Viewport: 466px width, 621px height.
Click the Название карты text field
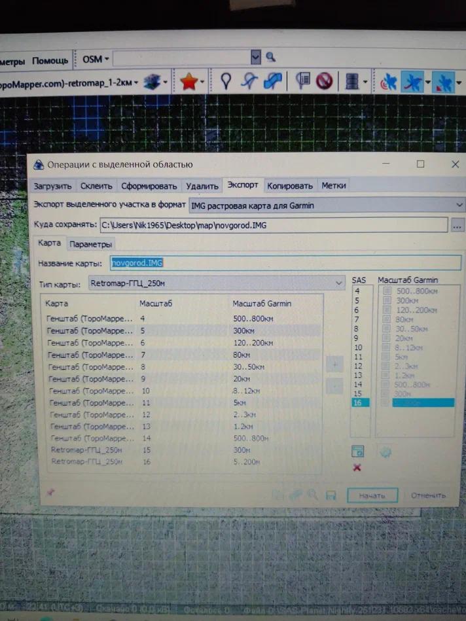285,263
